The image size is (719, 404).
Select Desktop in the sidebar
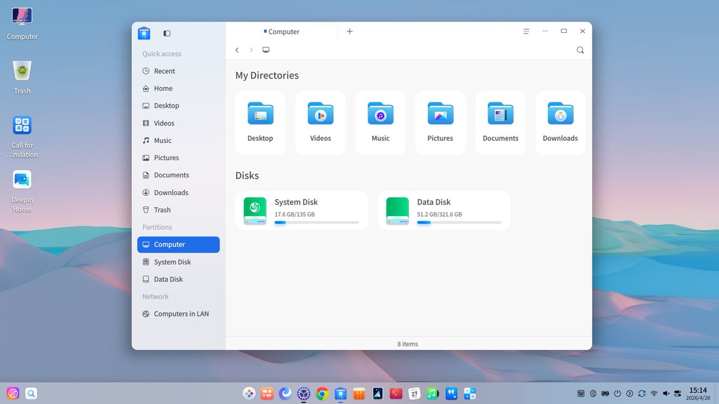pyautogui.click(x=179, y=105)
